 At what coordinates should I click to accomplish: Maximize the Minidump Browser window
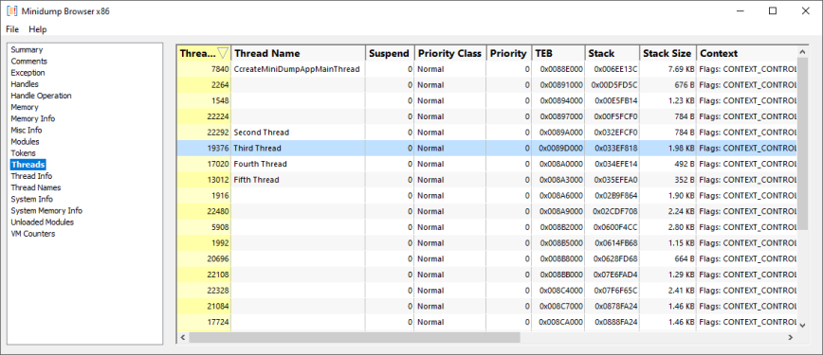click(773, 11)
